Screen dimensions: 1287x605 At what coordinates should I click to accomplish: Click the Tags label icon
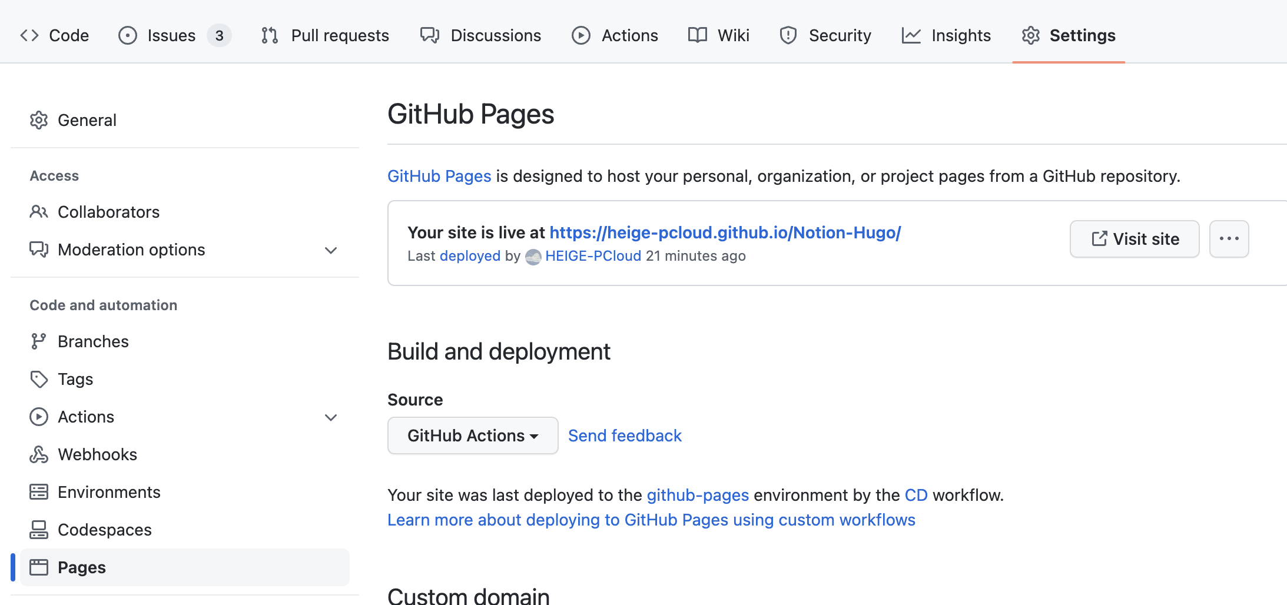tap(39, 379)
